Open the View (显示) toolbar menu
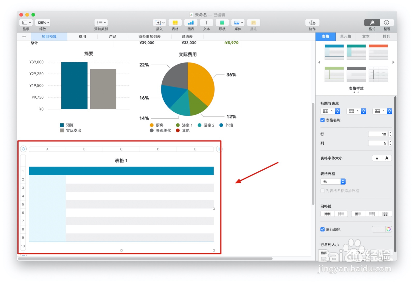 [x=26, y=23]
